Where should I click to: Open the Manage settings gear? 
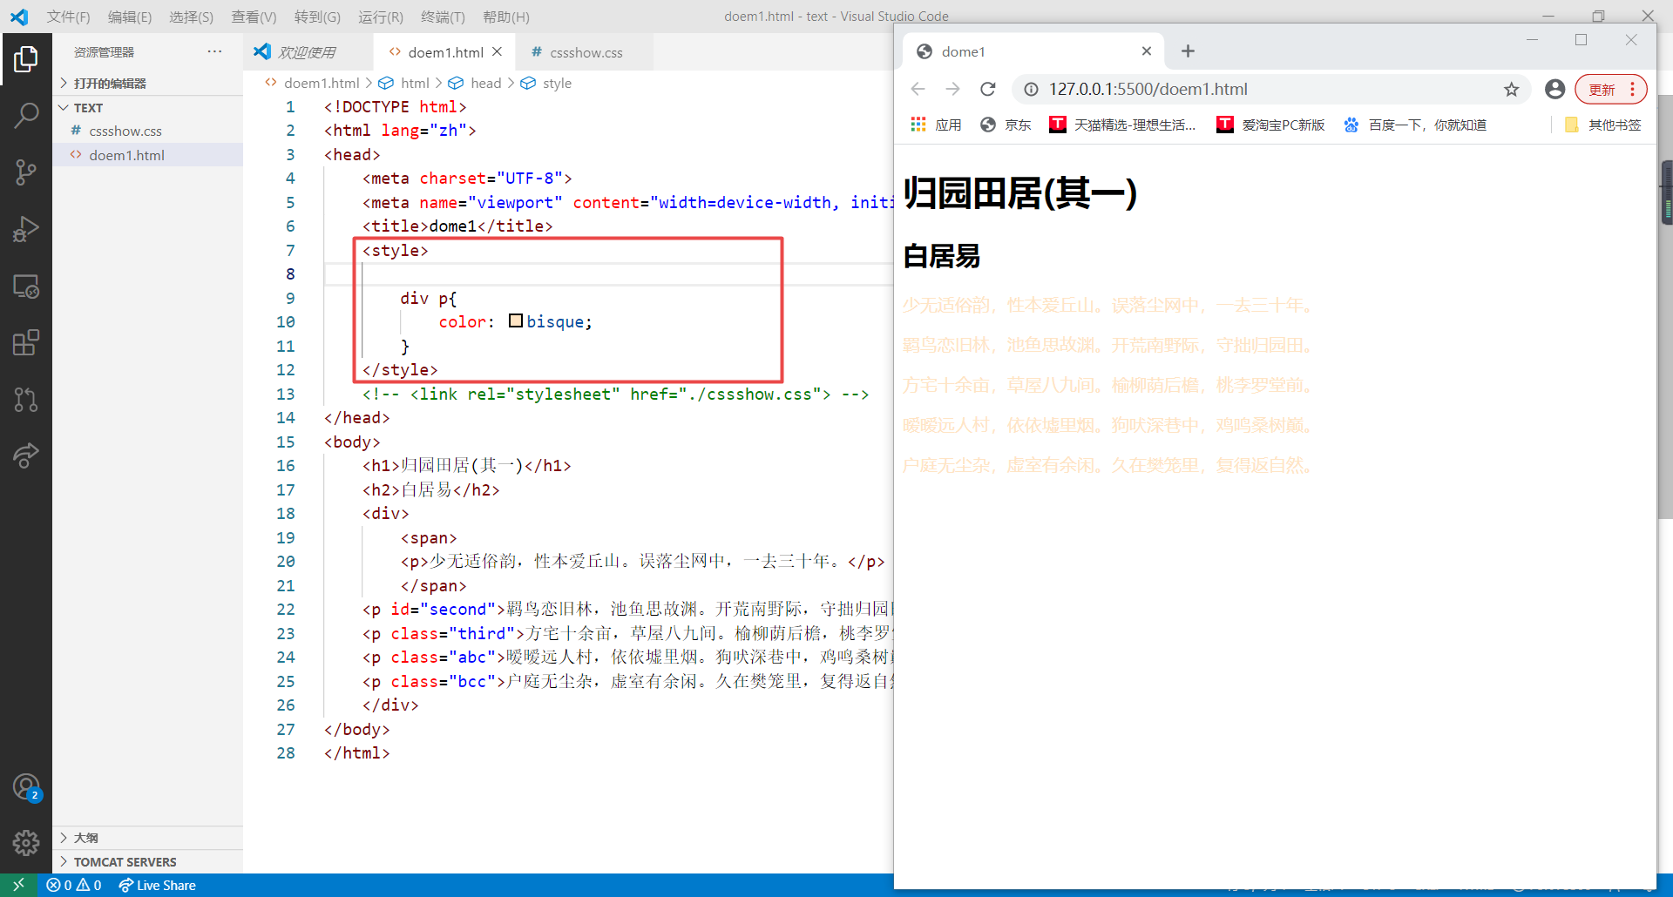coord(26,843)
